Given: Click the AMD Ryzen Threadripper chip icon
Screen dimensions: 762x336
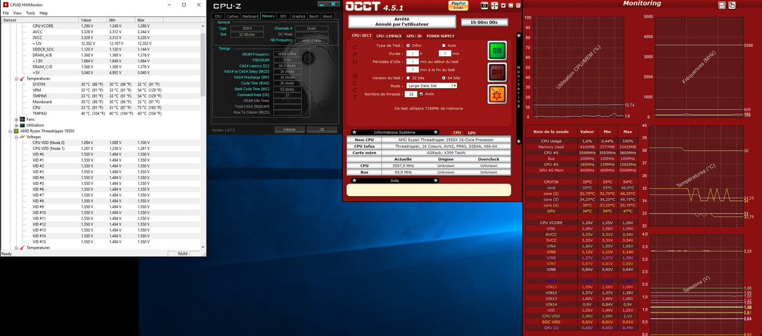Looking at the screenshot, I should 16,131.
